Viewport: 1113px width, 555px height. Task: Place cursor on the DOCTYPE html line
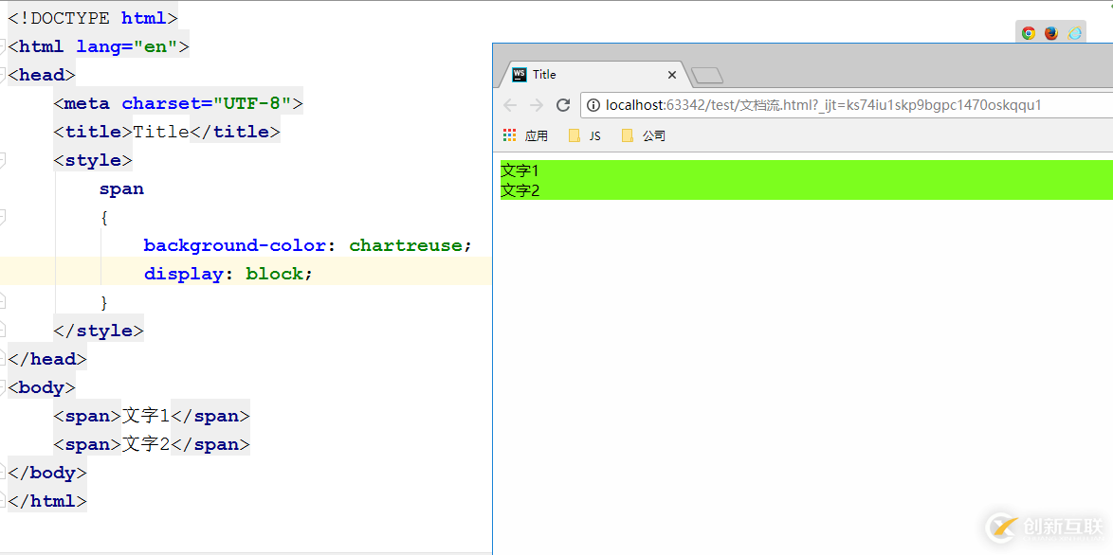[93, 18]
